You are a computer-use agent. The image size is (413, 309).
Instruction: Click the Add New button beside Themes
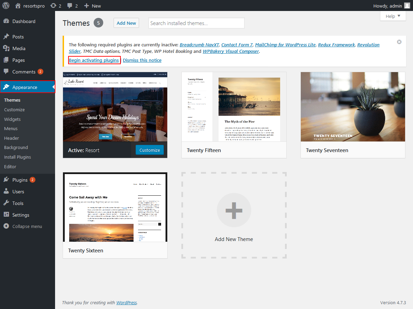pos(126,23)
